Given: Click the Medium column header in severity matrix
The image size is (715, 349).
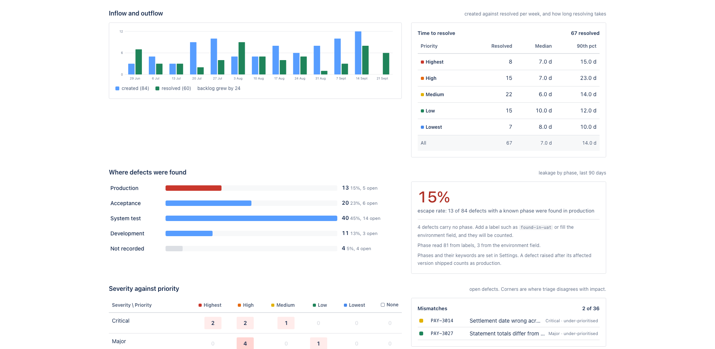Looking at the screenshot, I should 283,305.
